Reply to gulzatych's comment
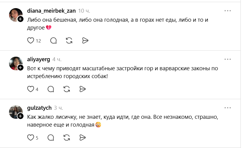Screen dimensions: 242x148 pyautogui.click(x=51, y=138)
